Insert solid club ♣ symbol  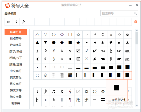point(127,43)
